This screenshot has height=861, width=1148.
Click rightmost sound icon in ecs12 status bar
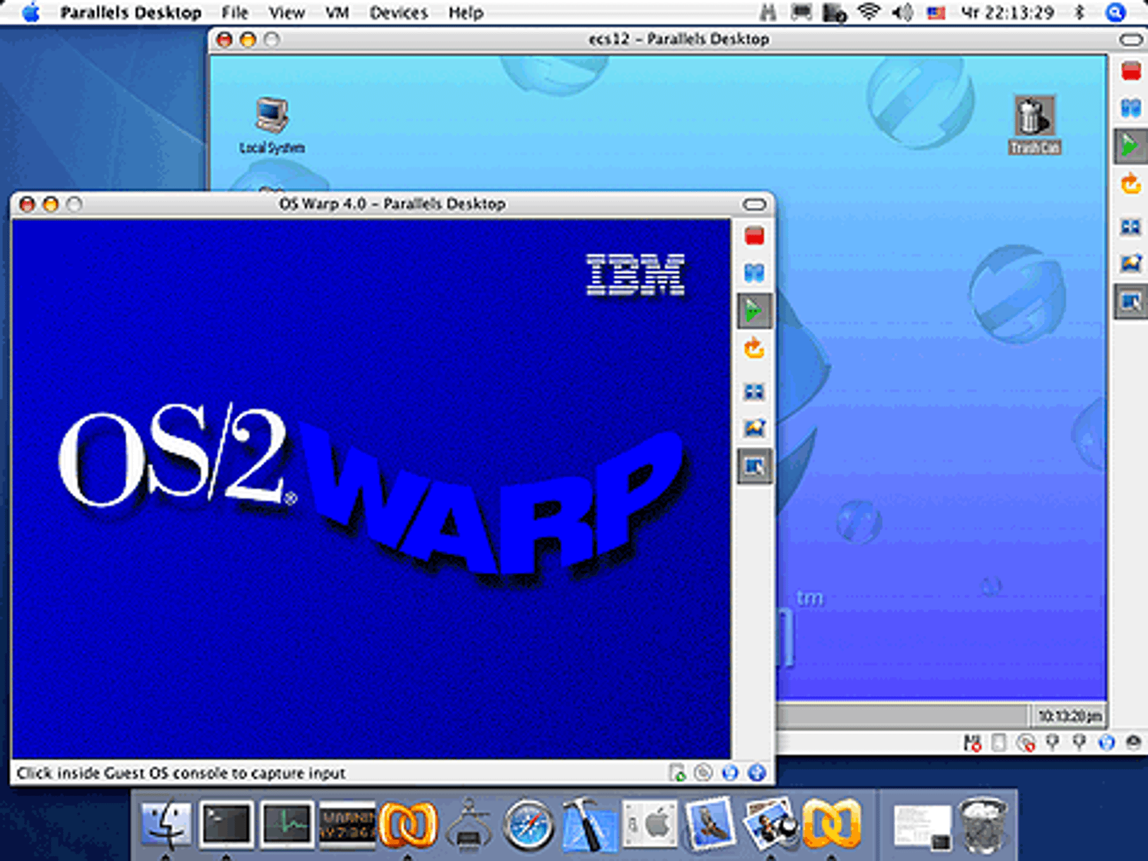(1133, 743)
